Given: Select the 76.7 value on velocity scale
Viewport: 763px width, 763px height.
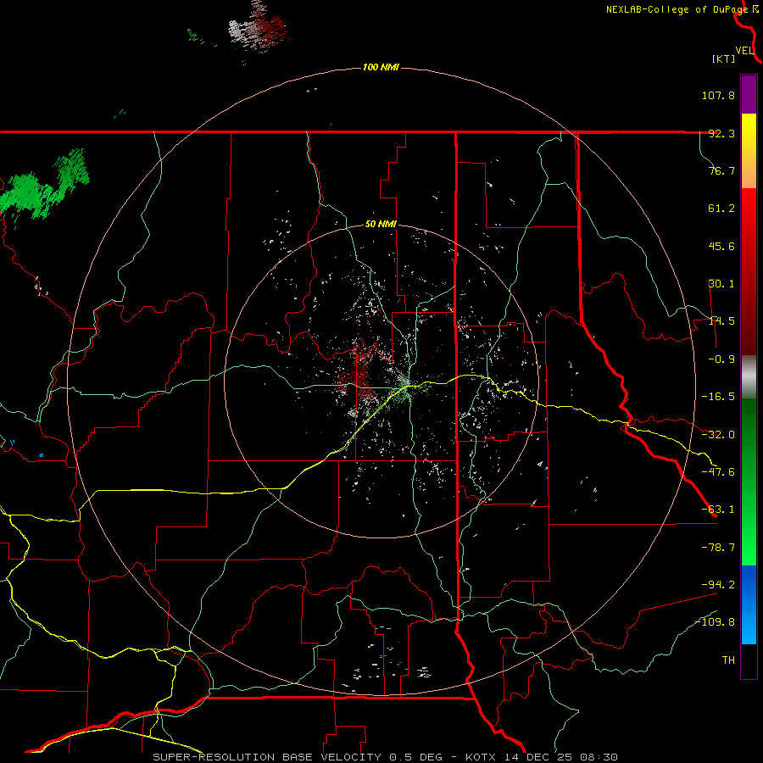Looking at the screenshot, I should 721,170.
